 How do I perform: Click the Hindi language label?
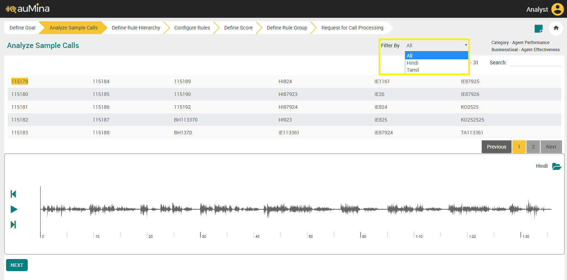(x=542, y=166)
